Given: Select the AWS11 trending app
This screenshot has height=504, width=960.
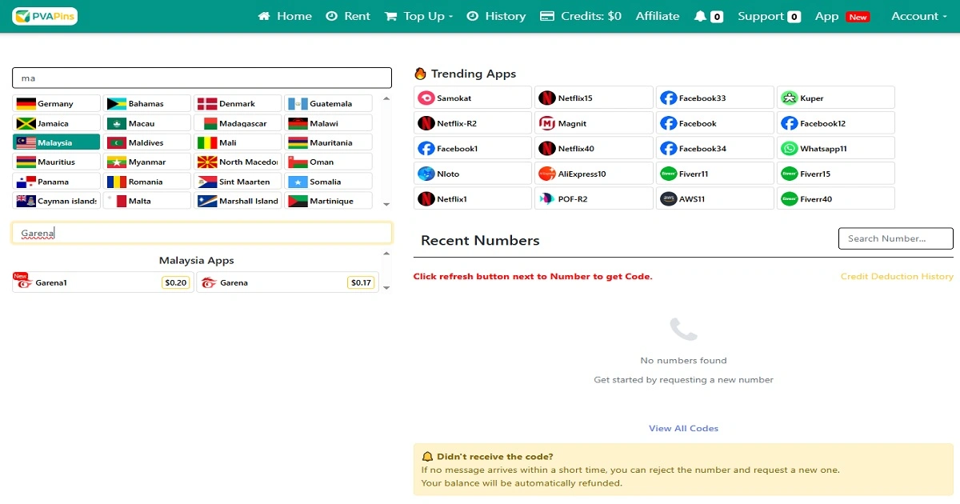Looking at the screenshot, I should tap(715, 198).
